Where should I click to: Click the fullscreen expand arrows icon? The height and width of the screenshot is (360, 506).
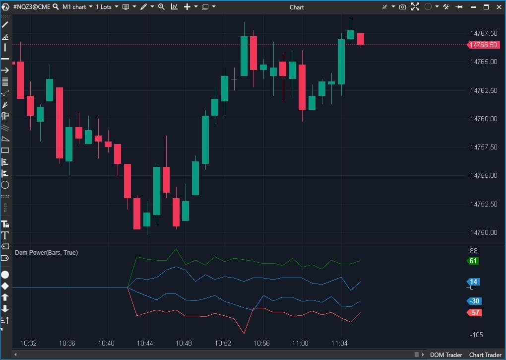(x=415, y=7)
